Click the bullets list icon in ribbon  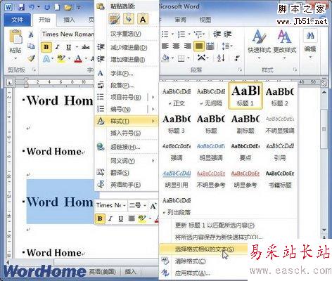pos(165,34)
